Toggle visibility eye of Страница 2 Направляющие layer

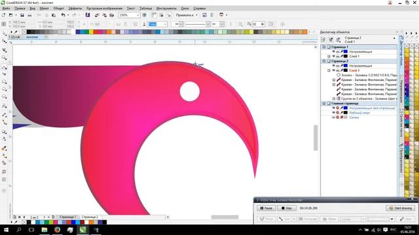tap(333, 65)
